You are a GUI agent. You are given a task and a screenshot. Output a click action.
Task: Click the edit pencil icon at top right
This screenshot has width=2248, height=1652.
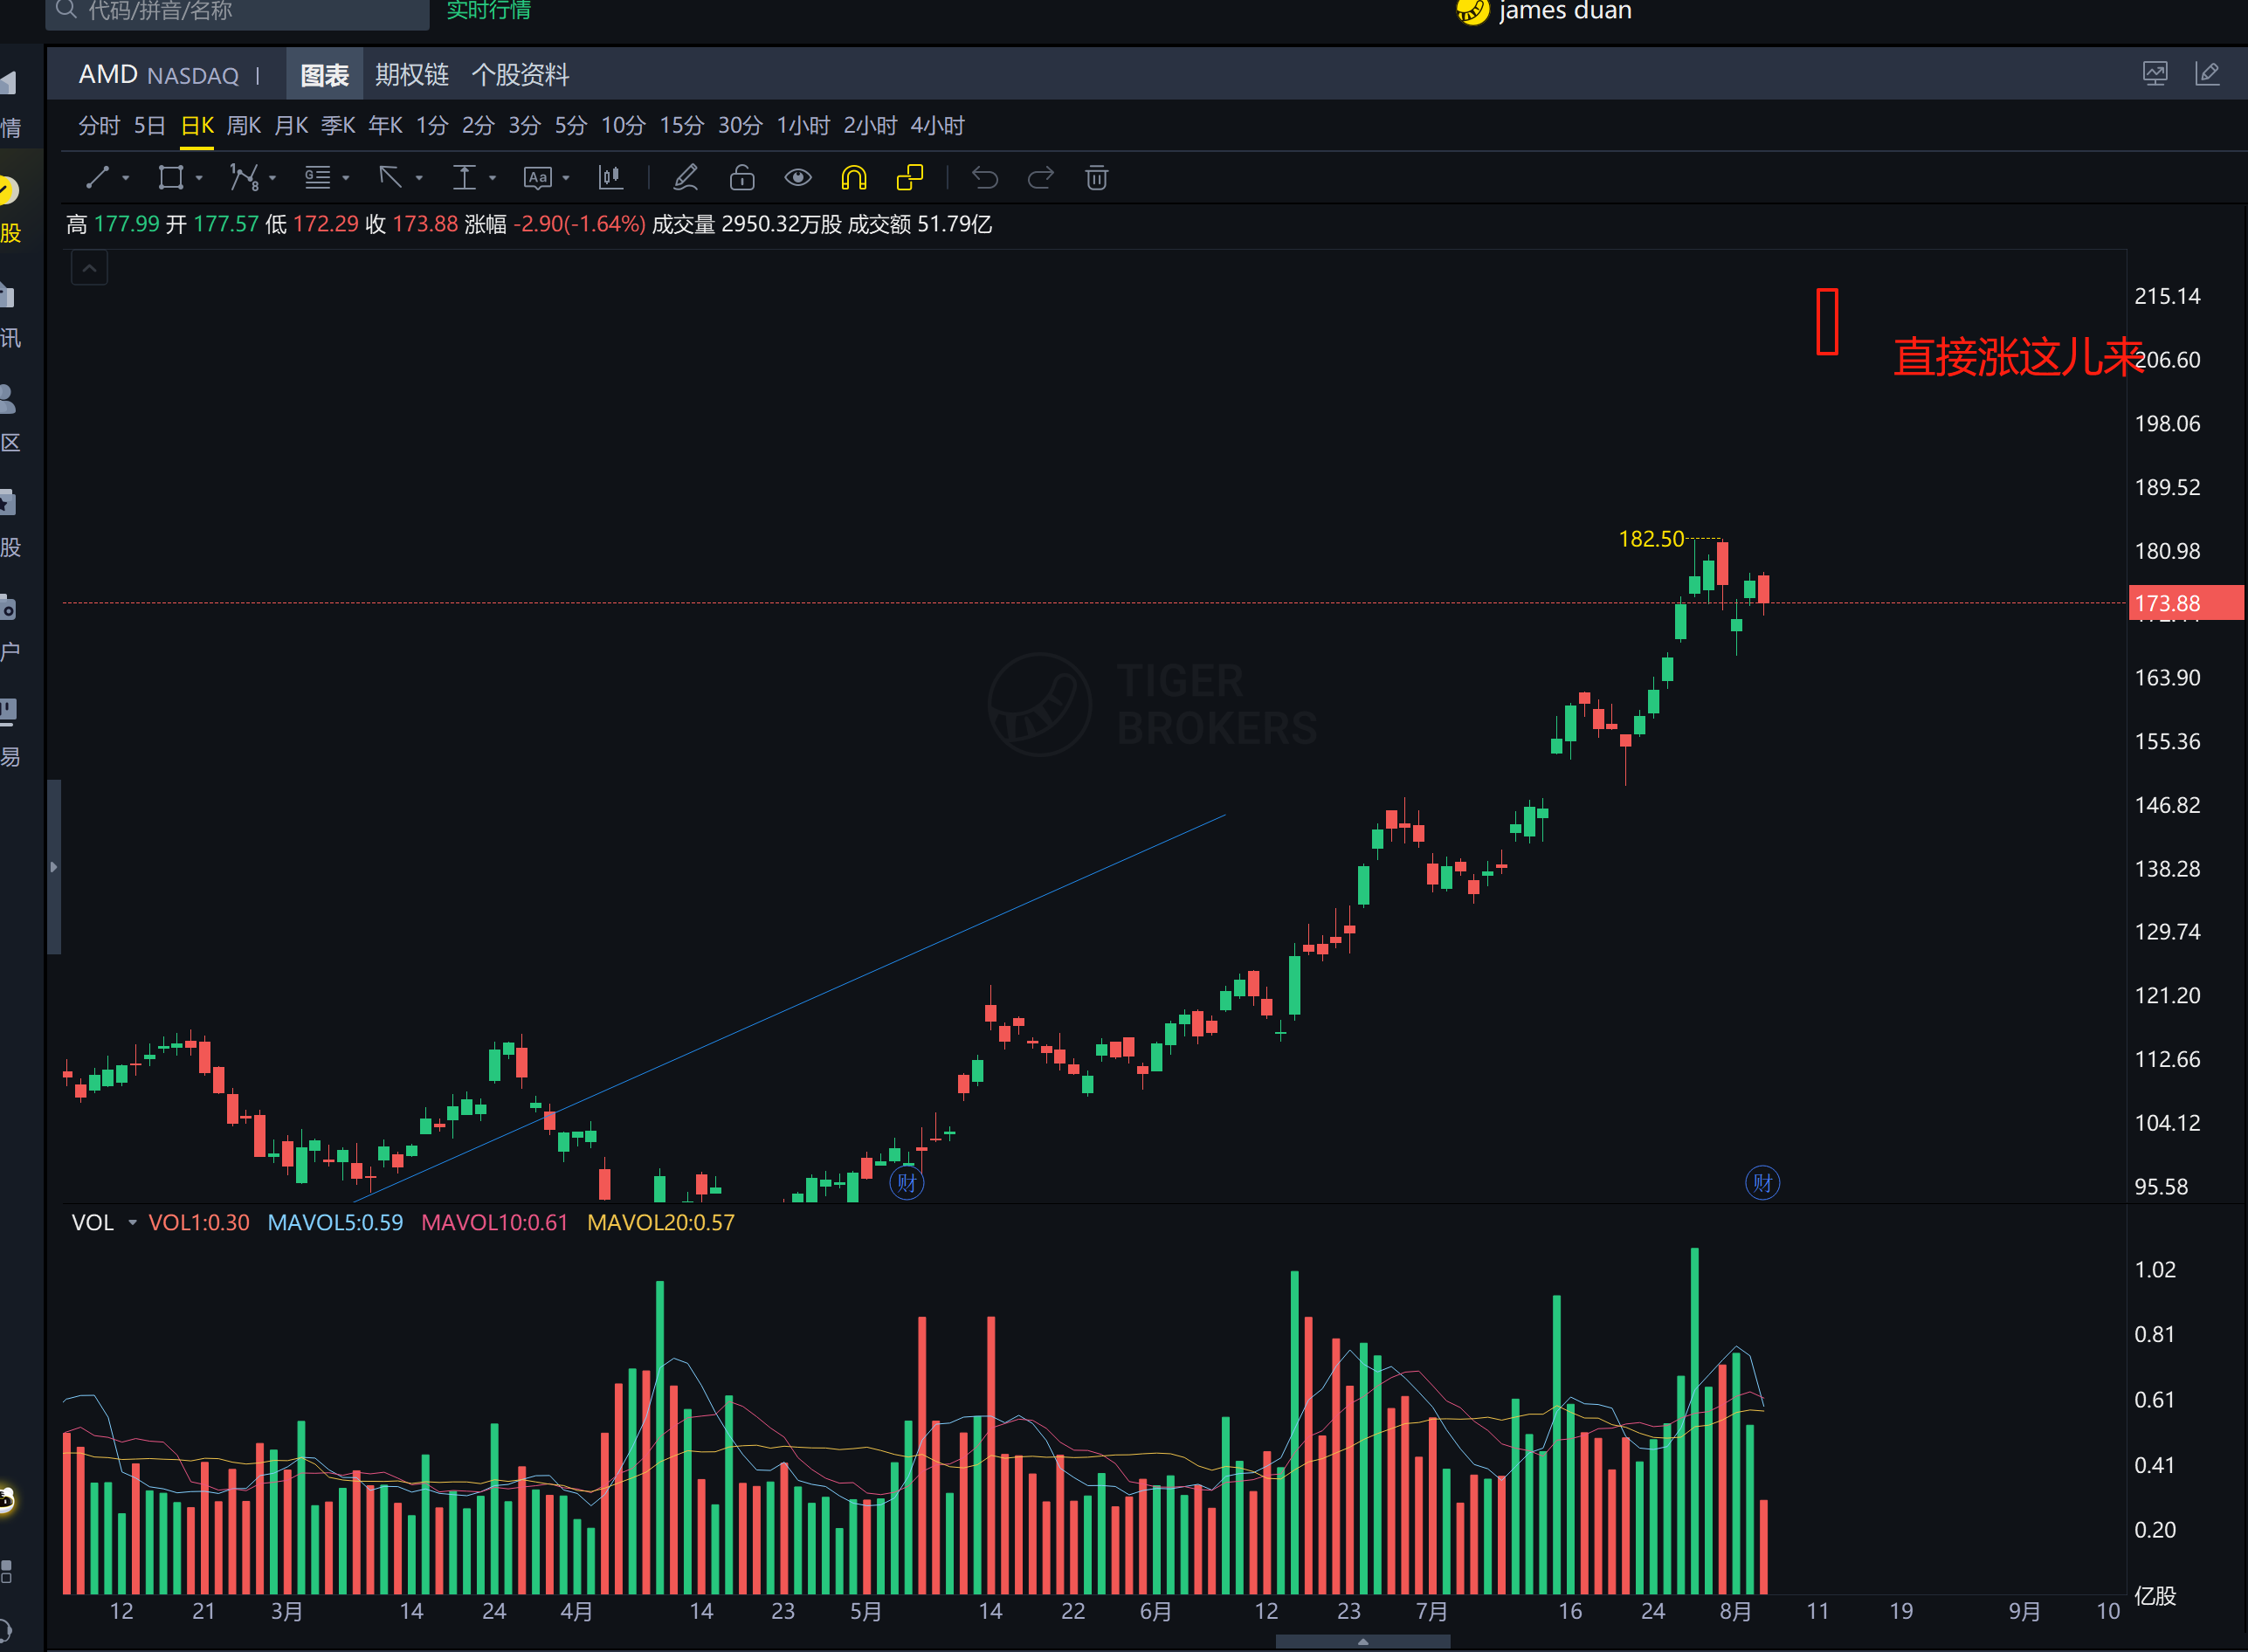click(2207, 74)
